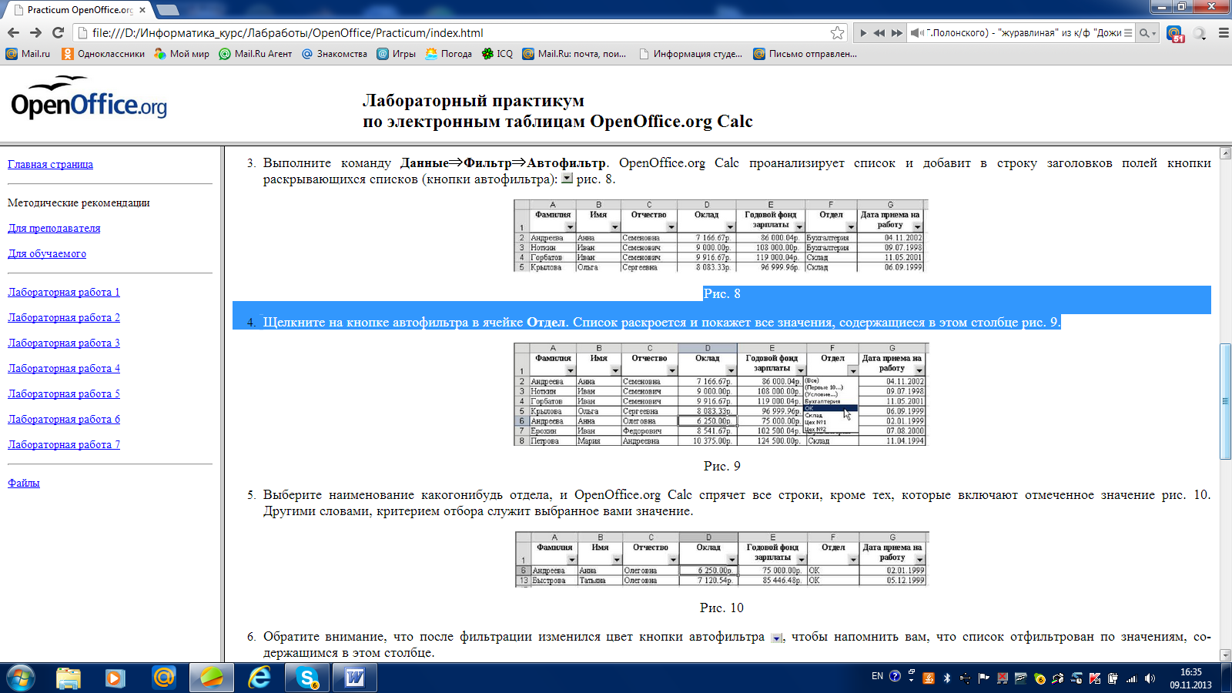Click the Bluetooth tray icon
The height and width of the screenshot is (693, 1232).
coord(947,678)
